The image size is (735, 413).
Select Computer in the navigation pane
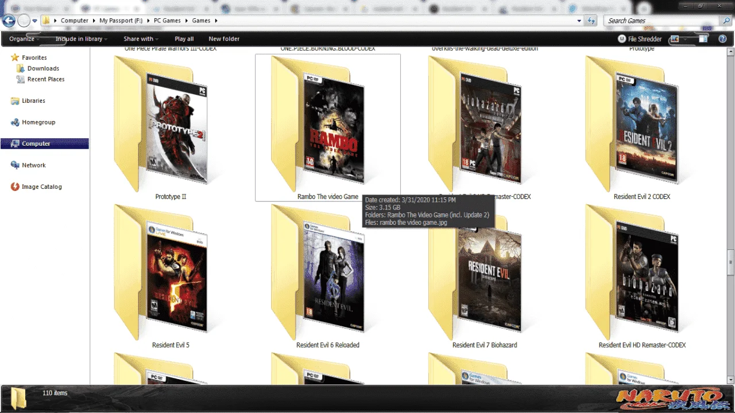[45, 143]
